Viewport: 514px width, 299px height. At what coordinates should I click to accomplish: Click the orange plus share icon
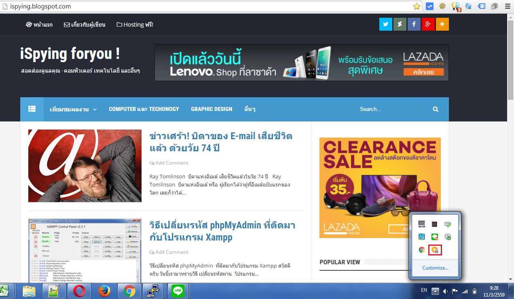[442, 24]
